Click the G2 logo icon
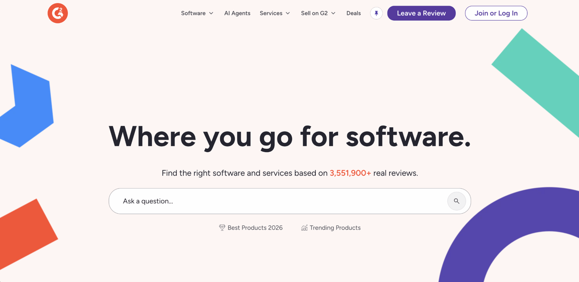Screen dimensions: 579x282 click(58, 13)
